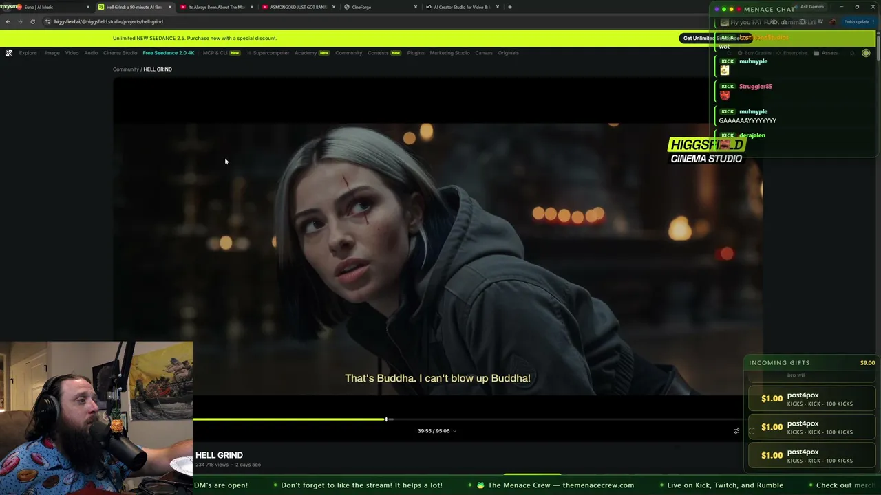Open Community in the navigation bar

pos(349,53)
